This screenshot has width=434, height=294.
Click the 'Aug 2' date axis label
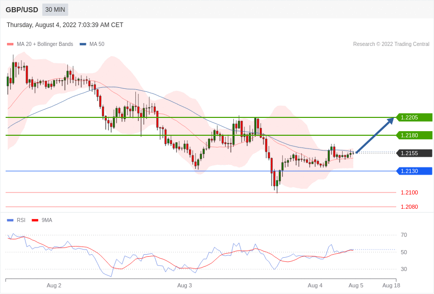click(54, 285)
